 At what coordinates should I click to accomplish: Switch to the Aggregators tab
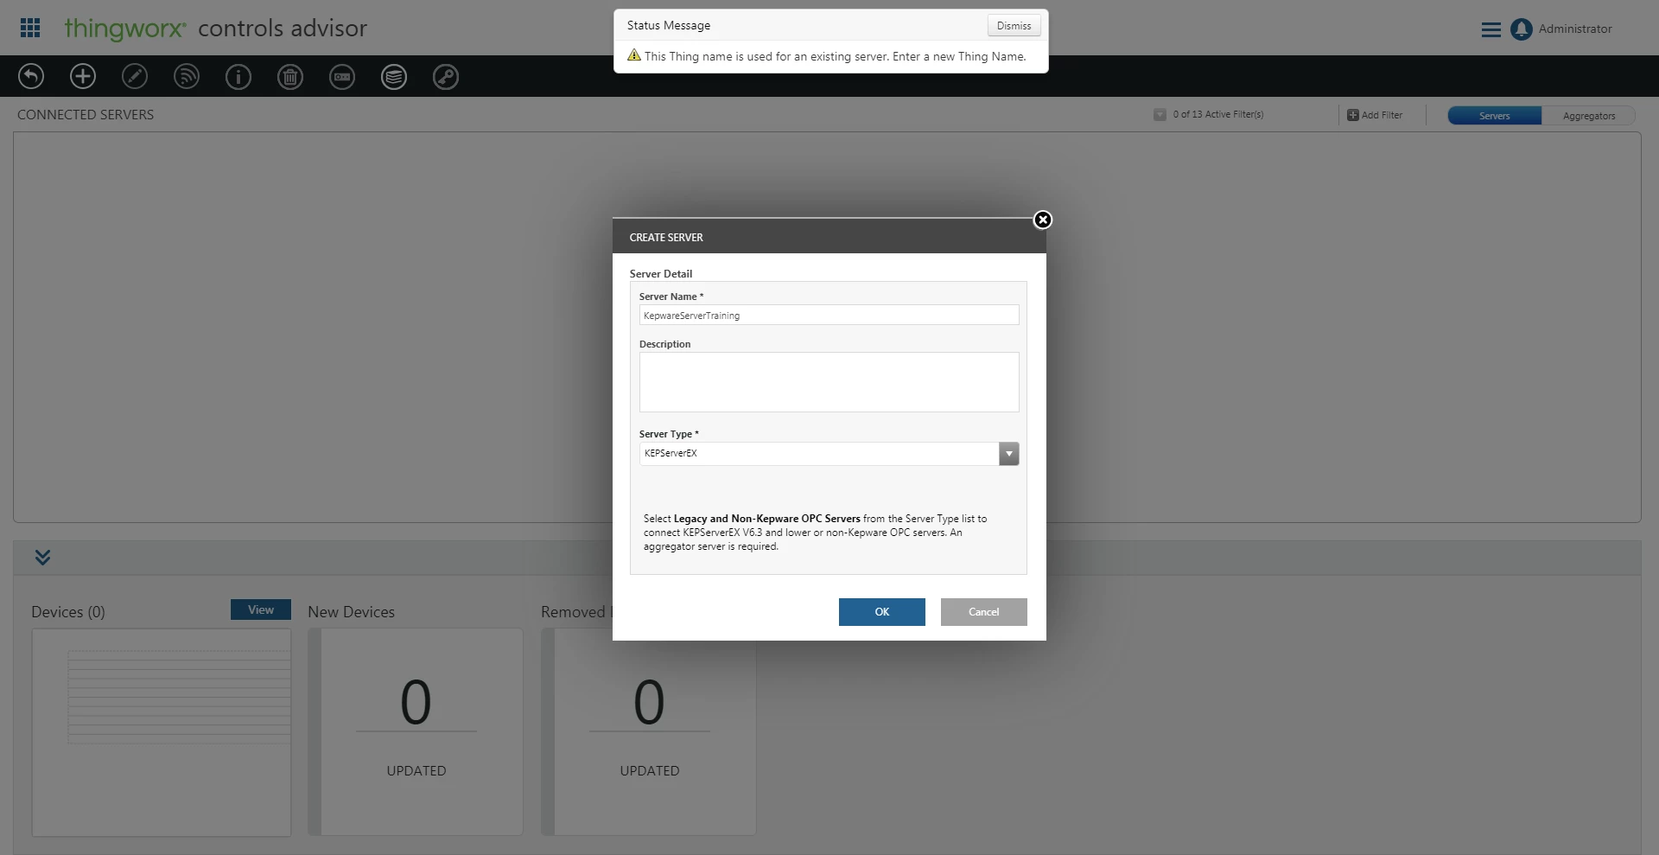[1588, 115]
